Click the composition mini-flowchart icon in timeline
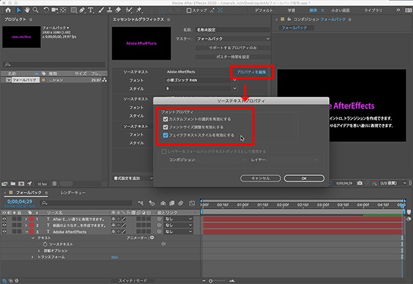Viewport: 413px width, 284px height. (141, 203)
